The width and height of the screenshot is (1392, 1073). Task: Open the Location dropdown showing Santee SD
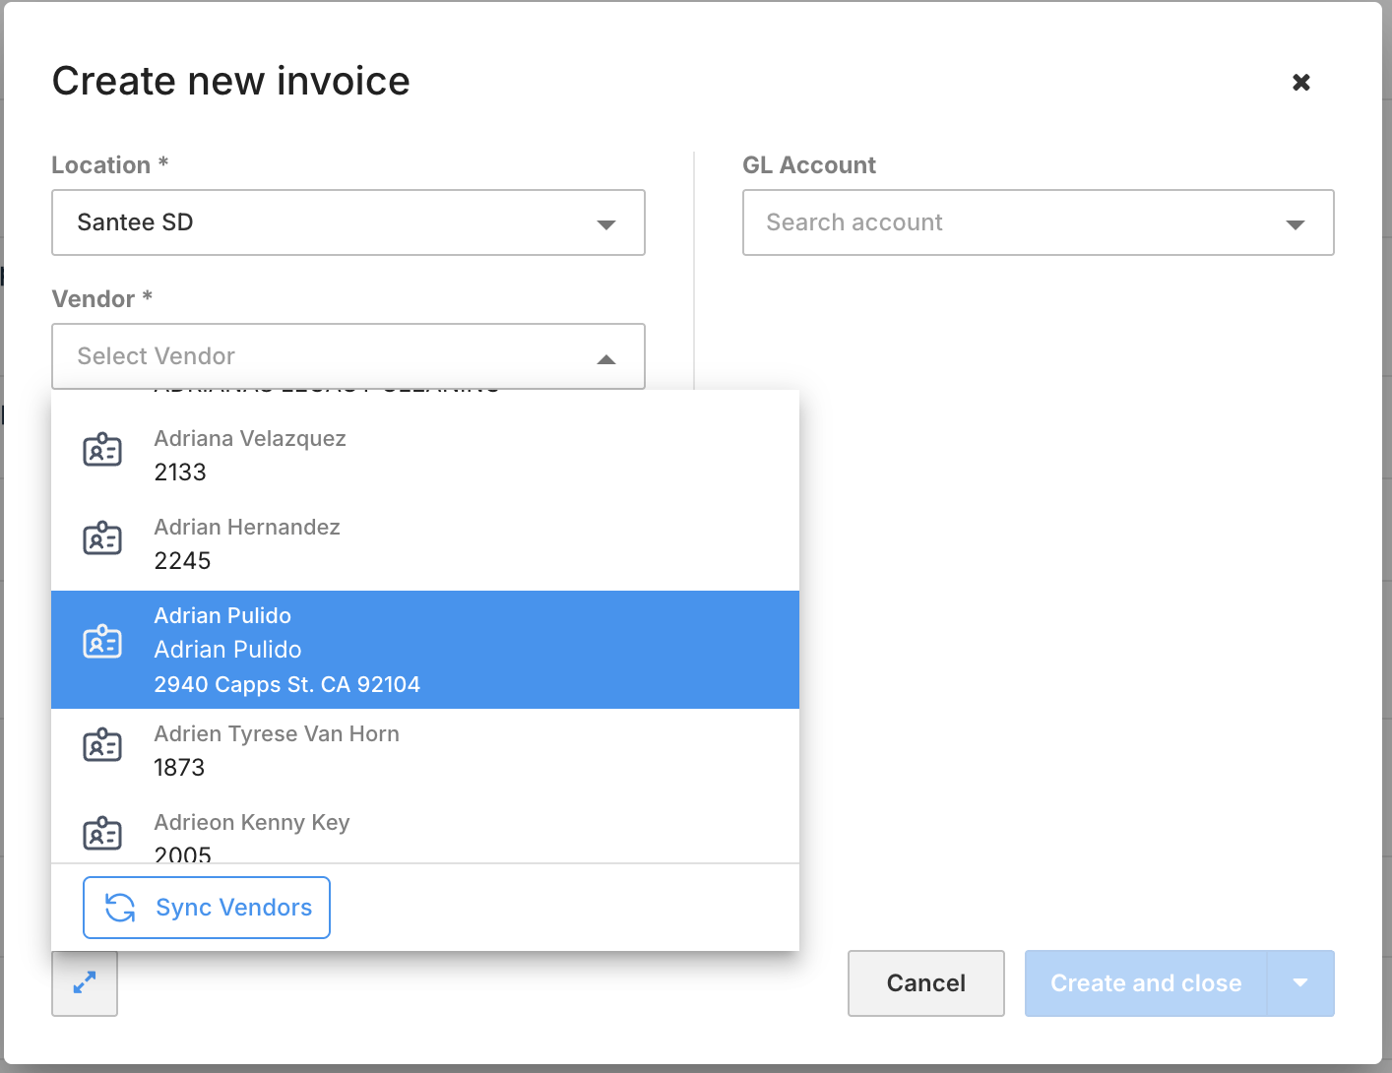pos(348,222)
